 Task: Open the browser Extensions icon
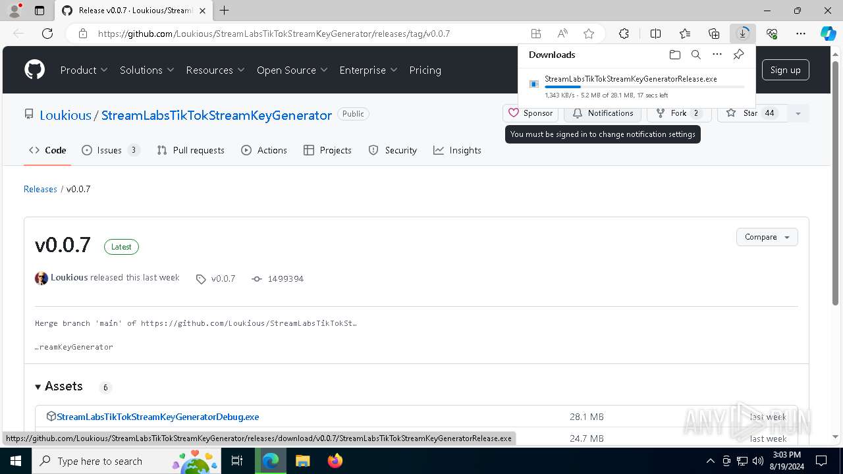[x=624, y=34]
